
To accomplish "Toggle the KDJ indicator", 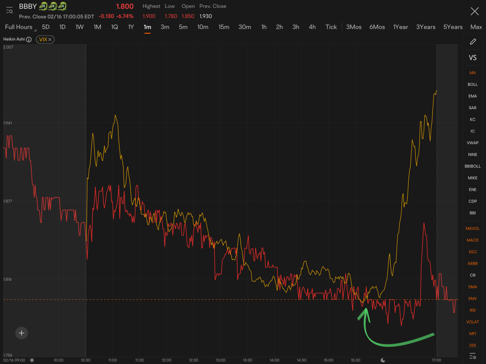I will [x=473, y=252].
